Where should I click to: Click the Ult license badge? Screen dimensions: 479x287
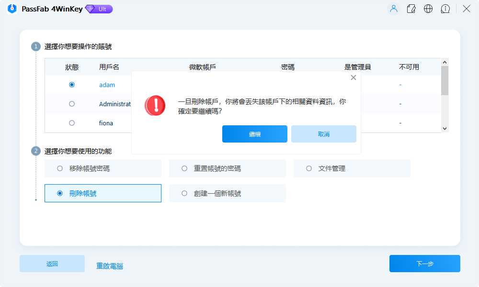[99, 9]
